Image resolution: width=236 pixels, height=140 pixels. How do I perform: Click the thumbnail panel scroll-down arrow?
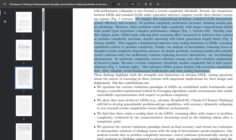pyautogui.click(x=43, y=139)
